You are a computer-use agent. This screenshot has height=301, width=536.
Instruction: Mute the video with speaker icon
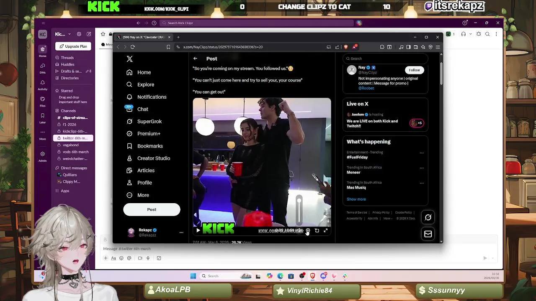click(299, 230)
